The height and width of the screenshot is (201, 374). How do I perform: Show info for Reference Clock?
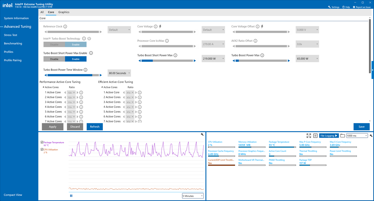[65, 26]
